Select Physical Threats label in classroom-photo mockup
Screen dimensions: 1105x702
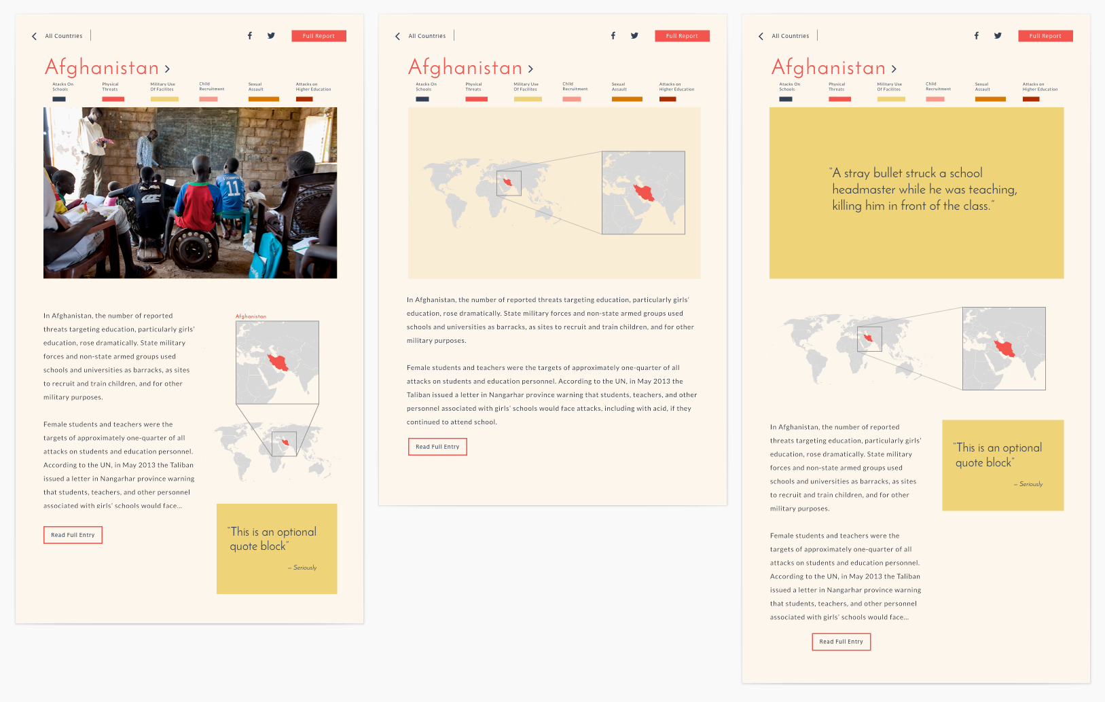click(110, 87)
